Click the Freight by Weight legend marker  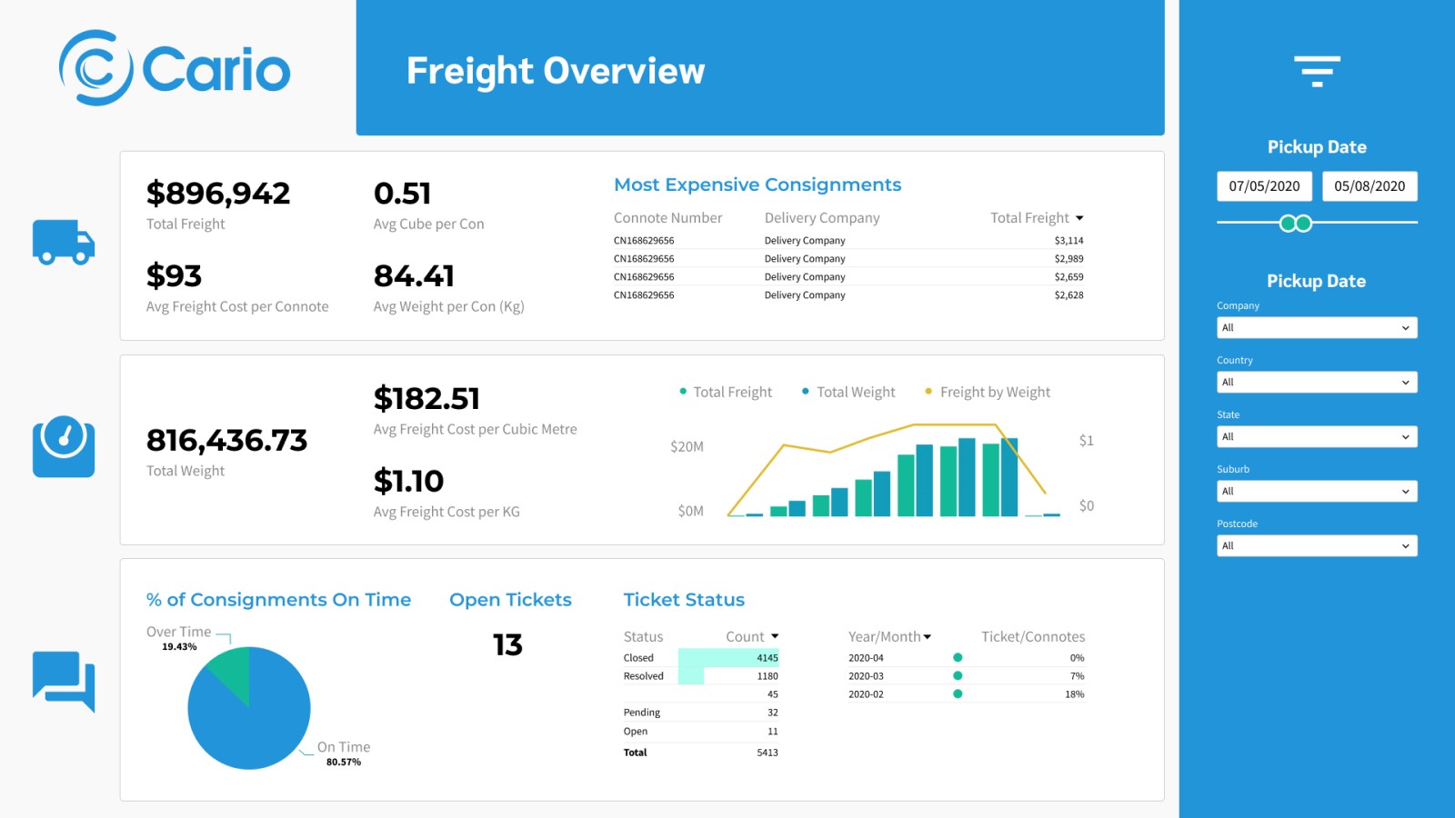coord(928,392)
